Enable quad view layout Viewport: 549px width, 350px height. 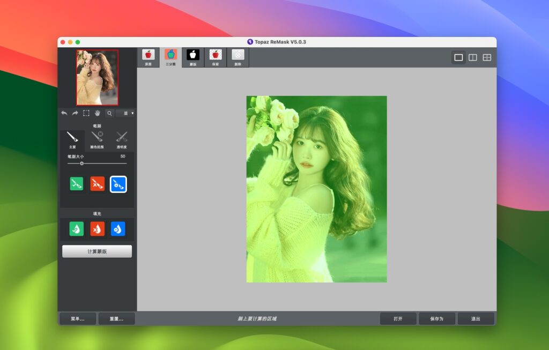click(x=487, y=56)
